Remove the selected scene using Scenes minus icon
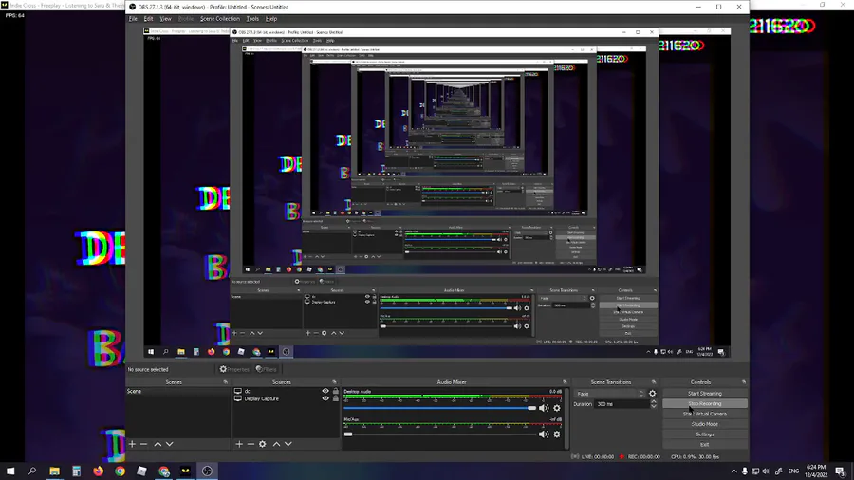The image size is (854, 480). coord(144,444)
